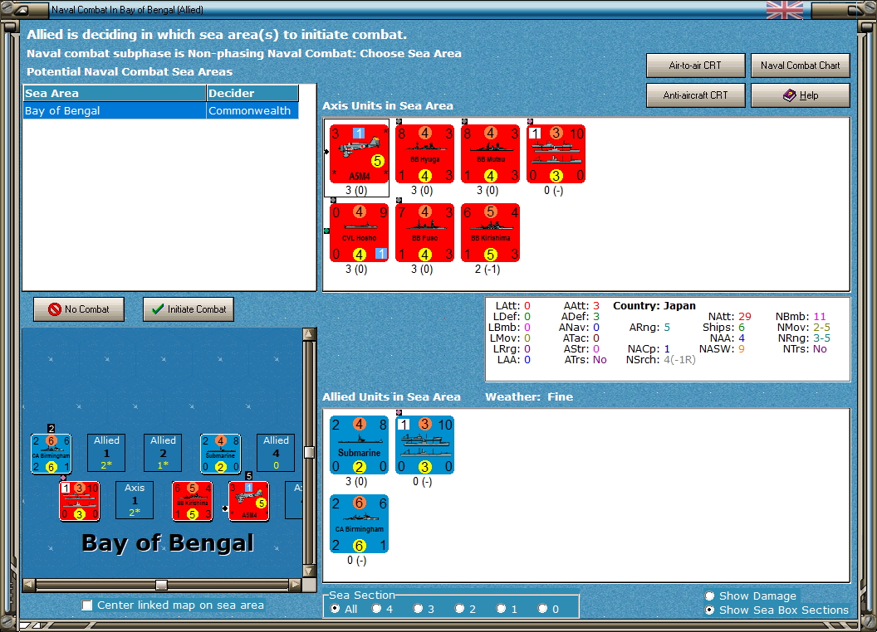Select sea section 2 radio button
The height and width of the screenshot is (632, 877).
pos(459,609)
